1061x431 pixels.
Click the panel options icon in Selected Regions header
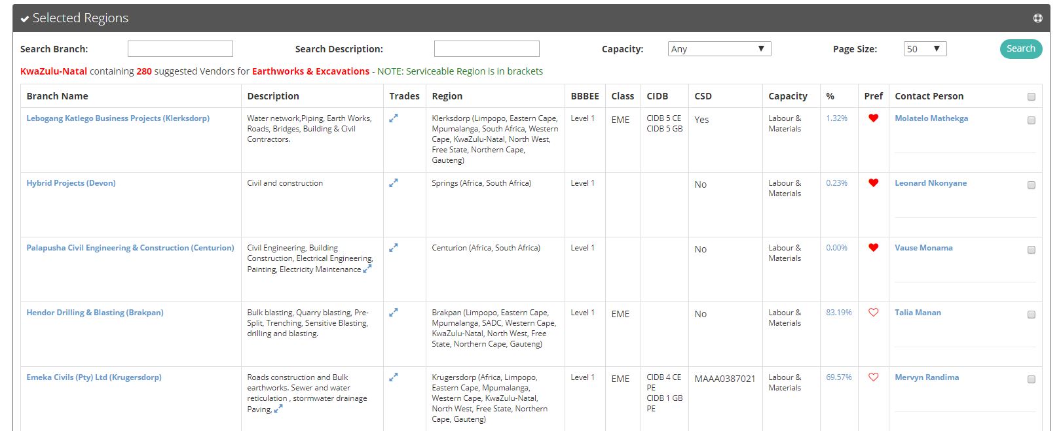pos(1037,18)
